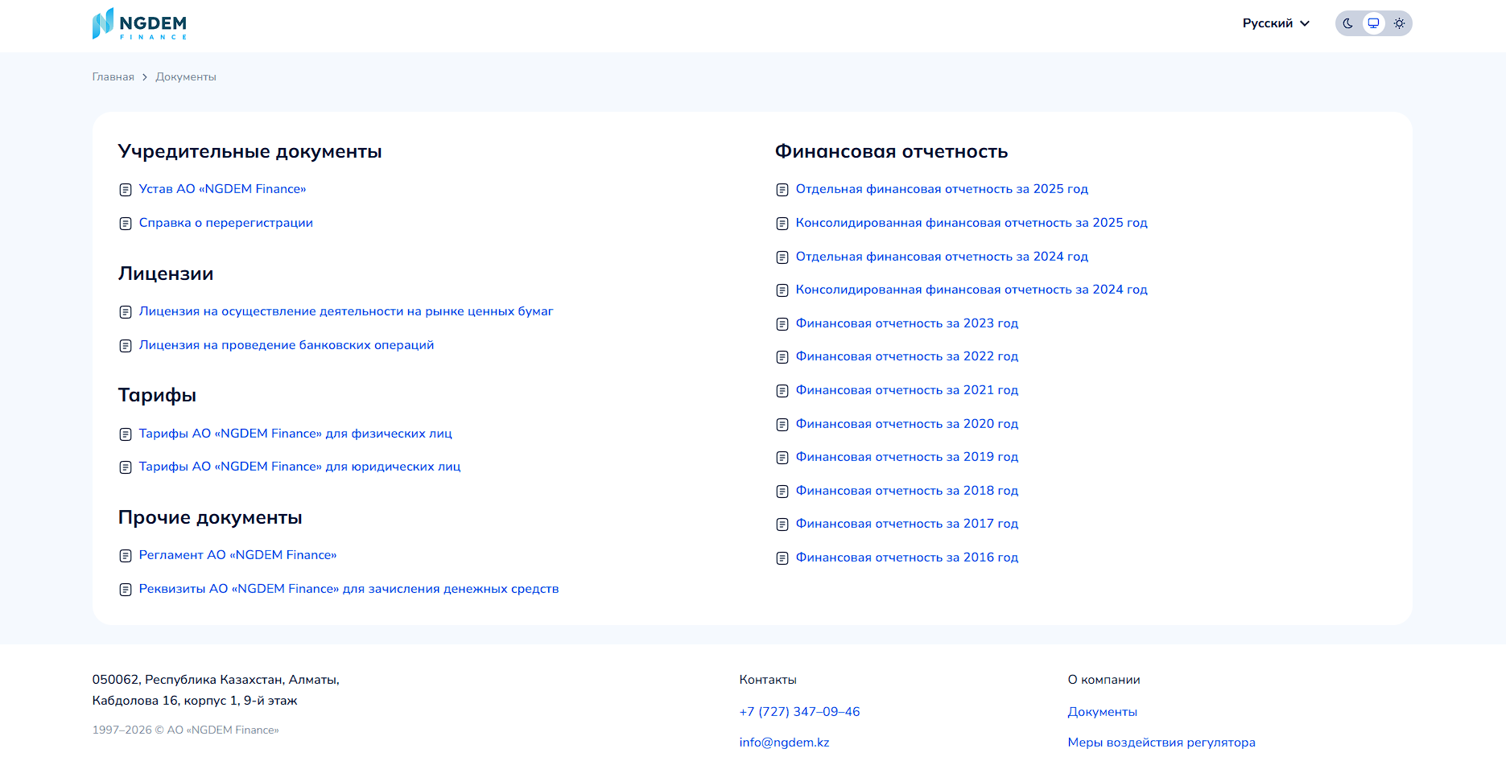Screen dimensions: 1506x757
Task: Click document icon next to Устав АО
Action: point(126,190)
